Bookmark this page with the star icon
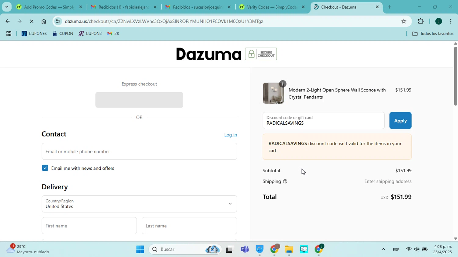 tap(404, 21)
